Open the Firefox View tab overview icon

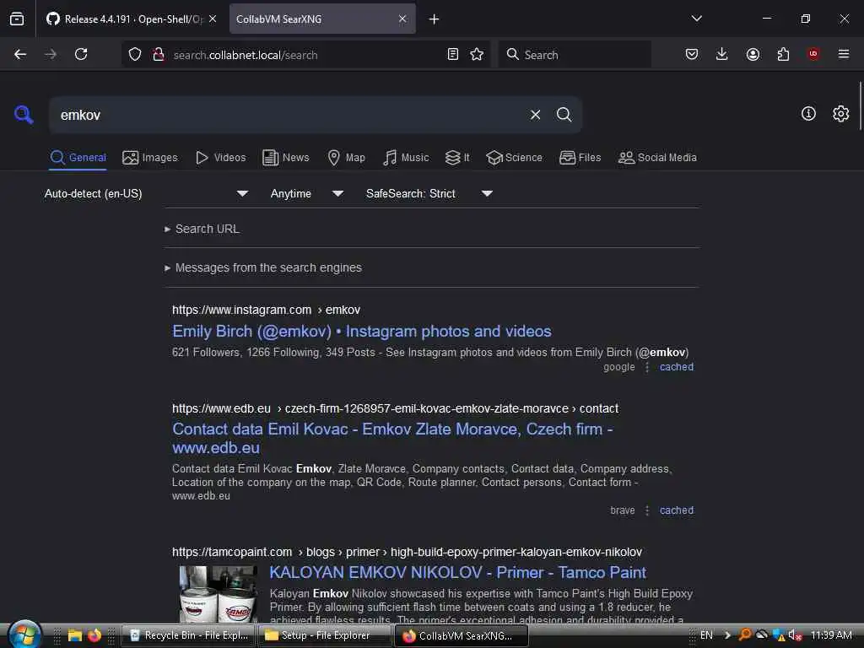(x=17, y=19)
